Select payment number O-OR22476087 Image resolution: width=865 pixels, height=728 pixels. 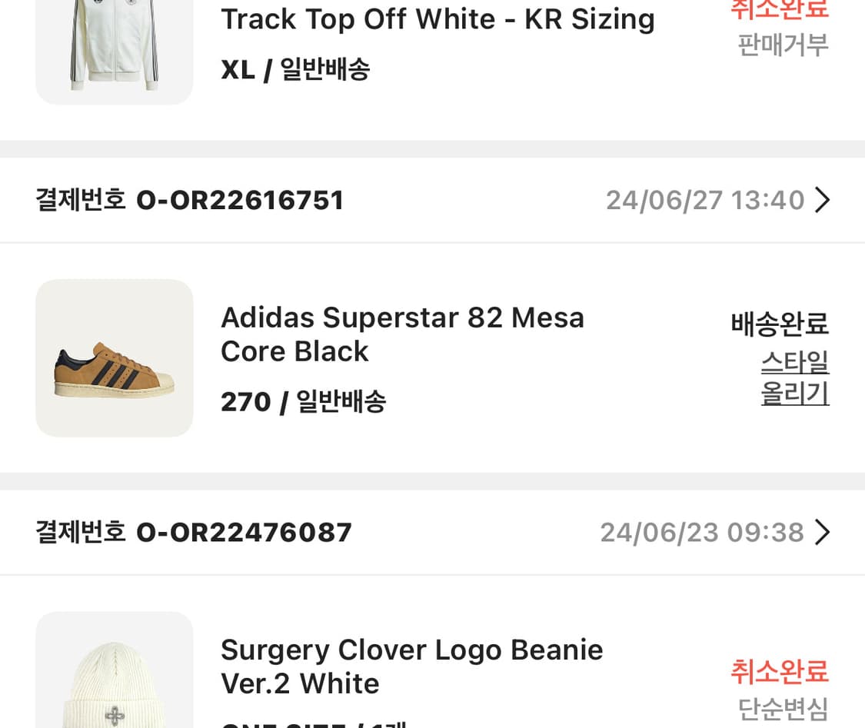[x=243, y=532]
